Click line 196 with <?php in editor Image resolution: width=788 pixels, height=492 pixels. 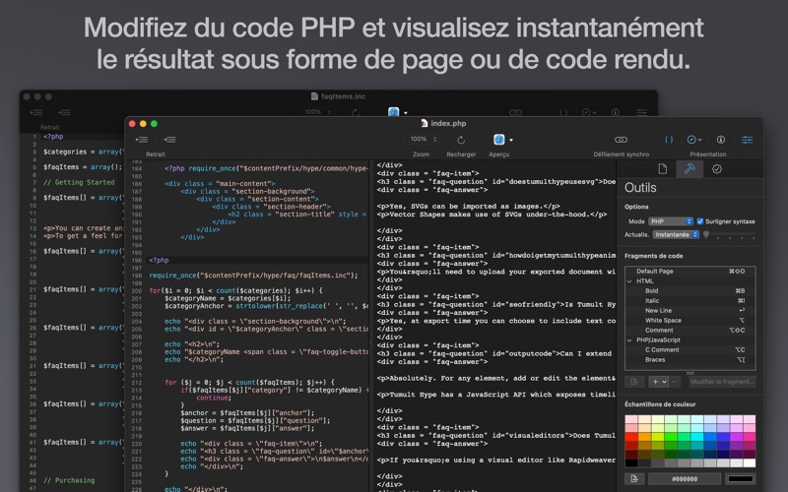(x=159, y=260)
